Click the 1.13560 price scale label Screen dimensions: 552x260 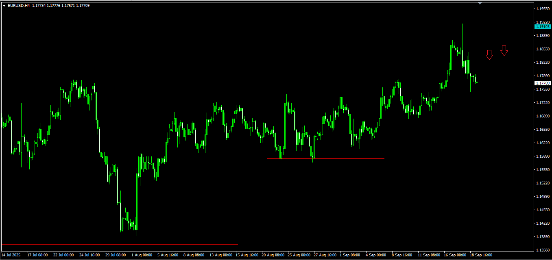543,250
